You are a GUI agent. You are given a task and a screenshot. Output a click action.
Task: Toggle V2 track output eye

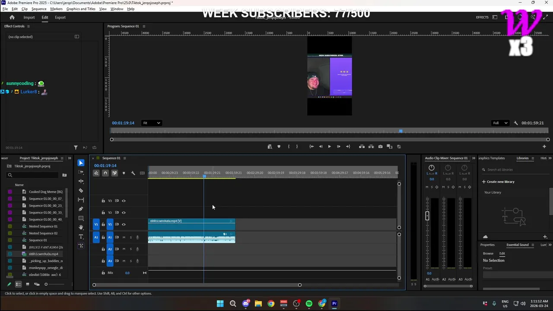click(x=124, y=213)
